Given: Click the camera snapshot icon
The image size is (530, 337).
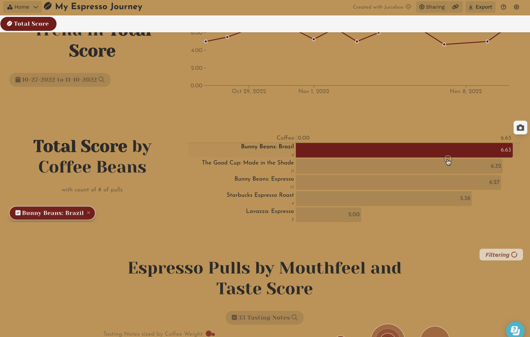Looking at the screenshot, I should click(x=520, y=128).
